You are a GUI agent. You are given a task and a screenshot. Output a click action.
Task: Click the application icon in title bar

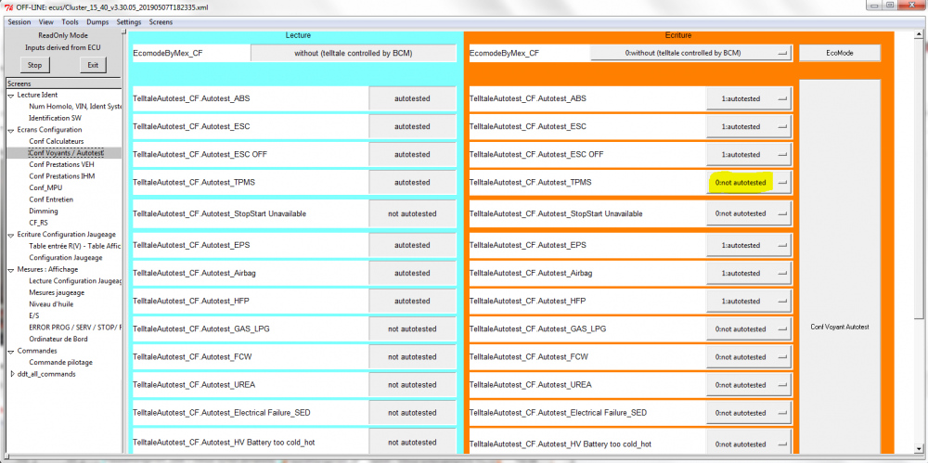coord(9,7)
